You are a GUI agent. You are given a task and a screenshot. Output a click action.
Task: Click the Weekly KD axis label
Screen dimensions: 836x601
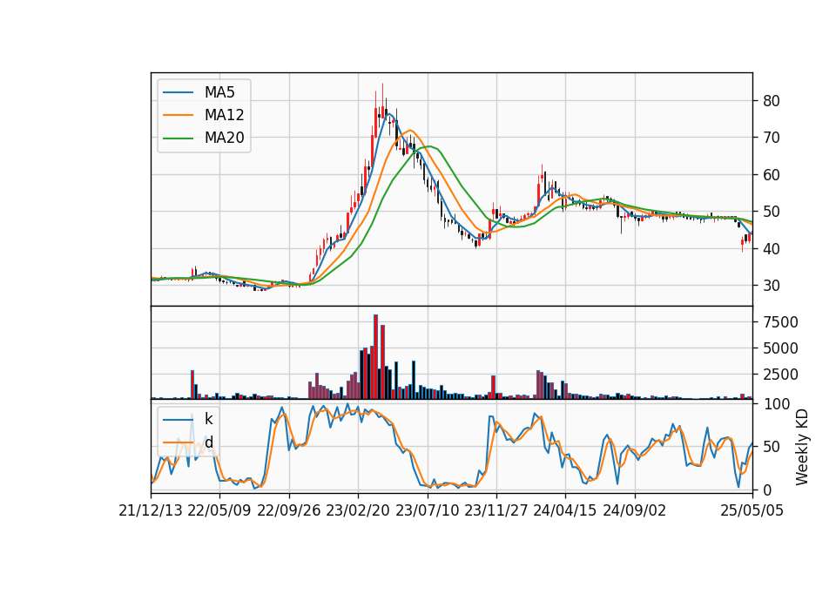(801, 448)
